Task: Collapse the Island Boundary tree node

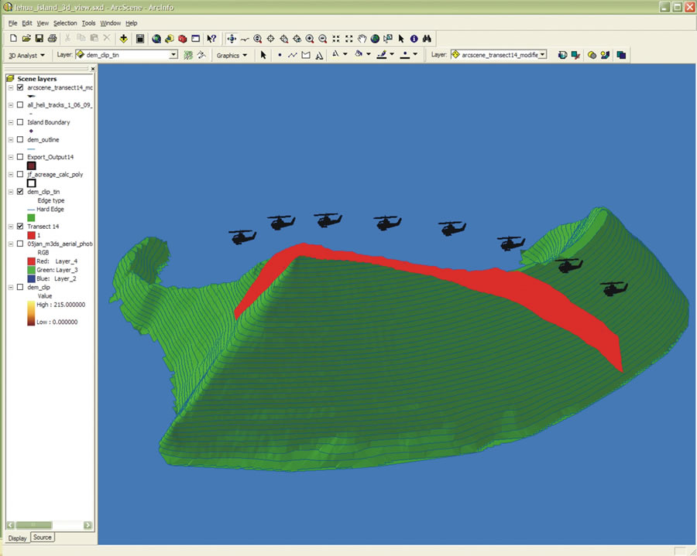Action: tap(11, 122)
